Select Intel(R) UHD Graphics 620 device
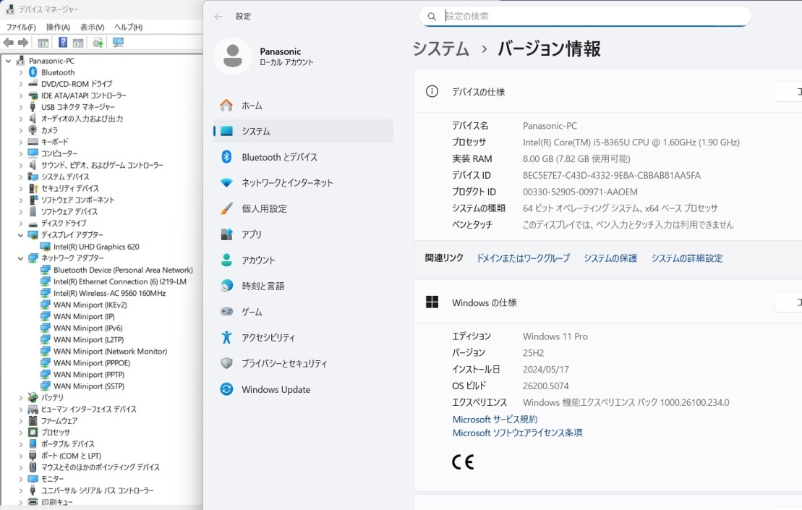 (x=96, y=247)
